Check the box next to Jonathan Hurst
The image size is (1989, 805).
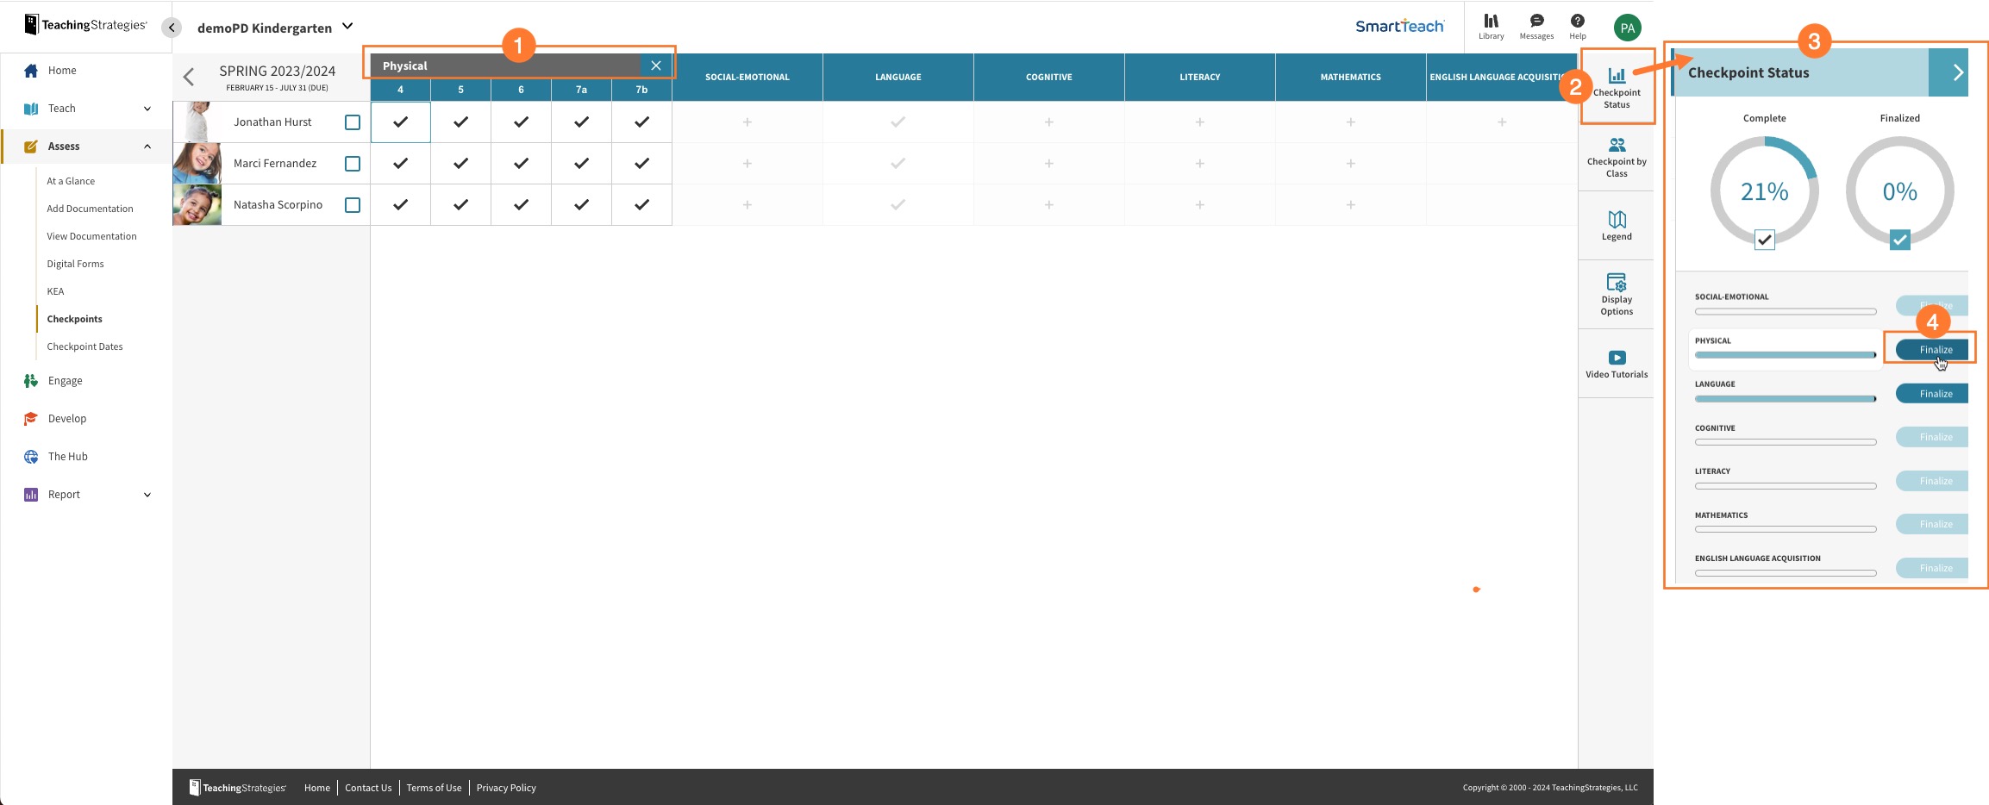point(352,122)
